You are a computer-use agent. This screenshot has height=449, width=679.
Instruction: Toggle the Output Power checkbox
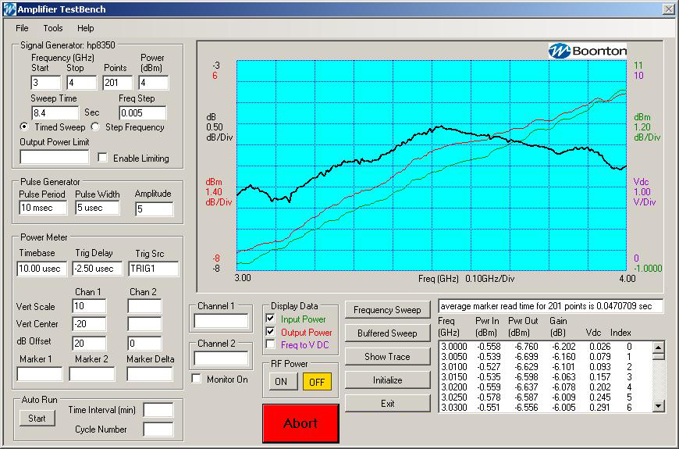click(x=270, y=332)
